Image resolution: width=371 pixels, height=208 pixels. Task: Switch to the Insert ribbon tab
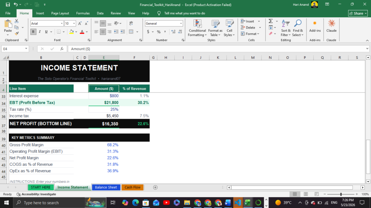click(x=40, y=13)
